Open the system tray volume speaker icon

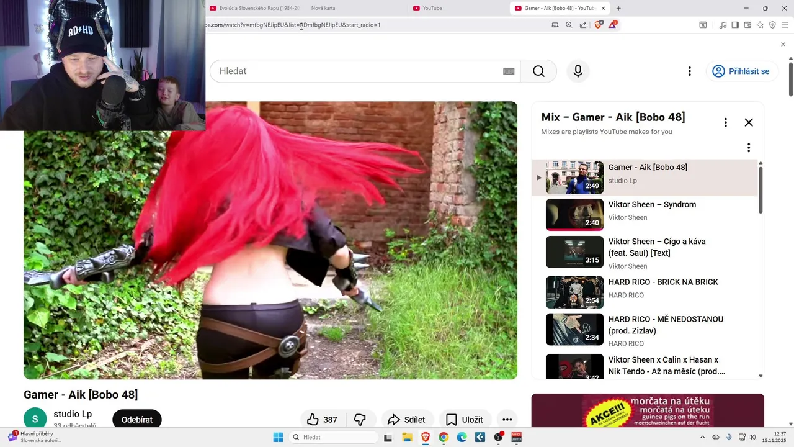pos(752,437)
